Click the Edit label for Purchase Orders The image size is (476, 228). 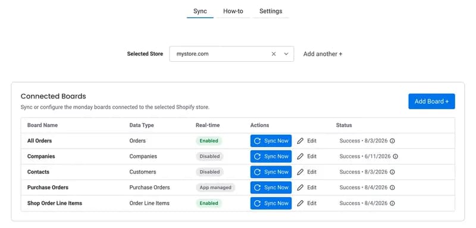[x=312, y=188]
